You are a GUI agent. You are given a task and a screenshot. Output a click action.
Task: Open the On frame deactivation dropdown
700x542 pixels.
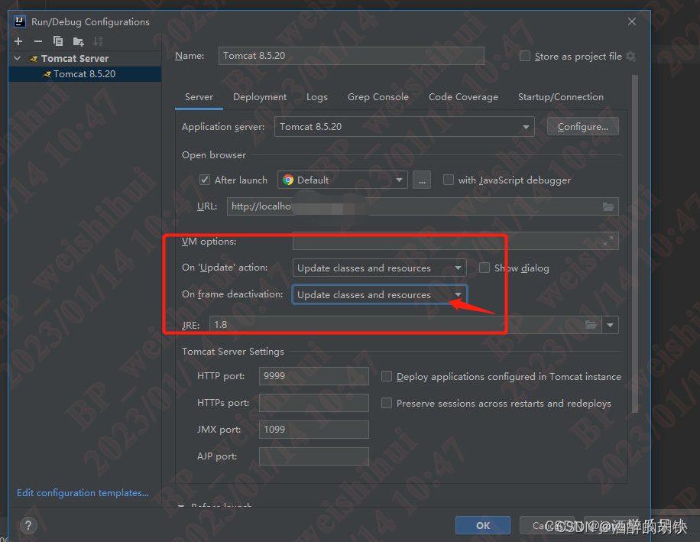[x=458, y=294]
